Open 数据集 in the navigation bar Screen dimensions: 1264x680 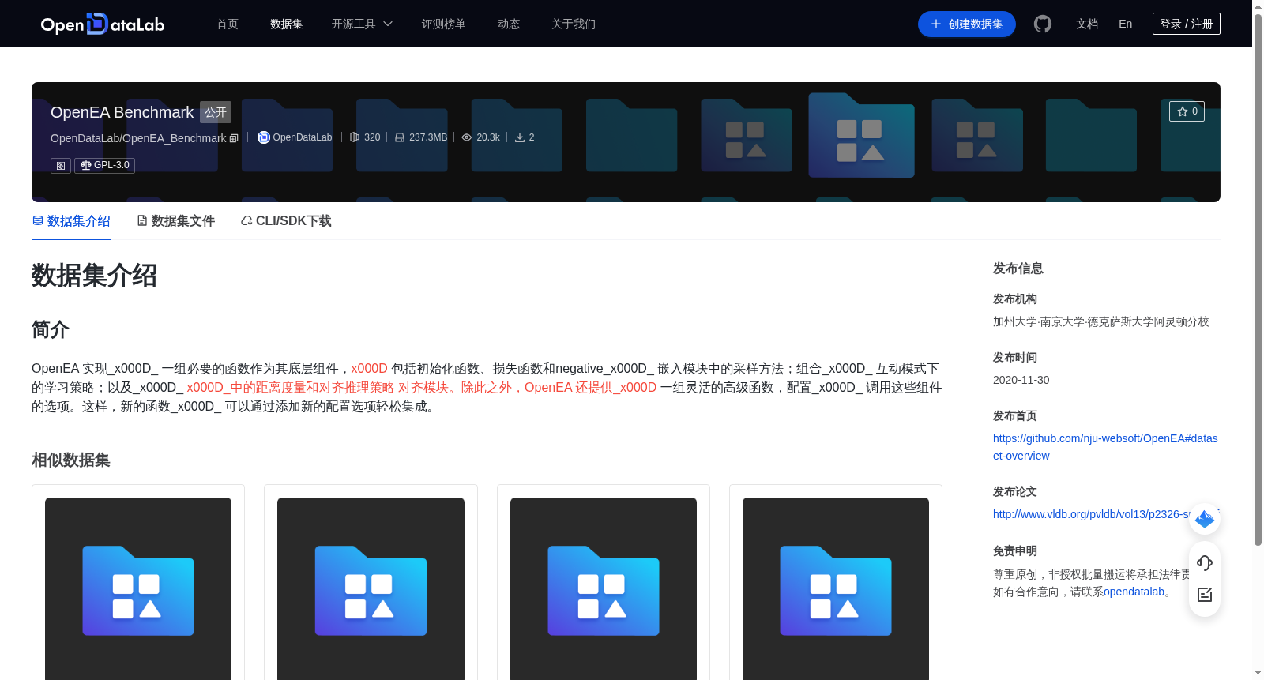click(287, 24)
